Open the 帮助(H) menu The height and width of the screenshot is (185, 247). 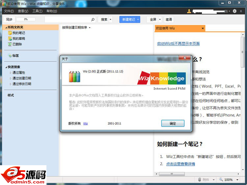pyautogui.click(x=52, y=11)
